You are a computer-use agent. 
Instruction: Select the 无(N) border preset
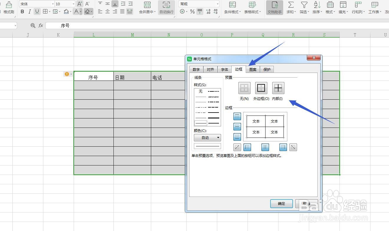click(244, 88)
